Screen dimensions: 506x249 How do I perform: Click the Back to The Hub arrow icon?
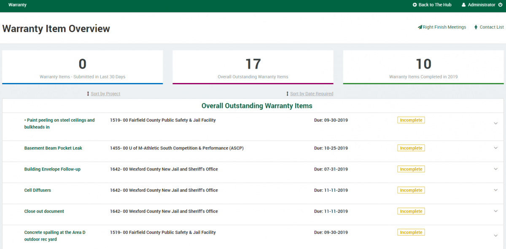415,5
